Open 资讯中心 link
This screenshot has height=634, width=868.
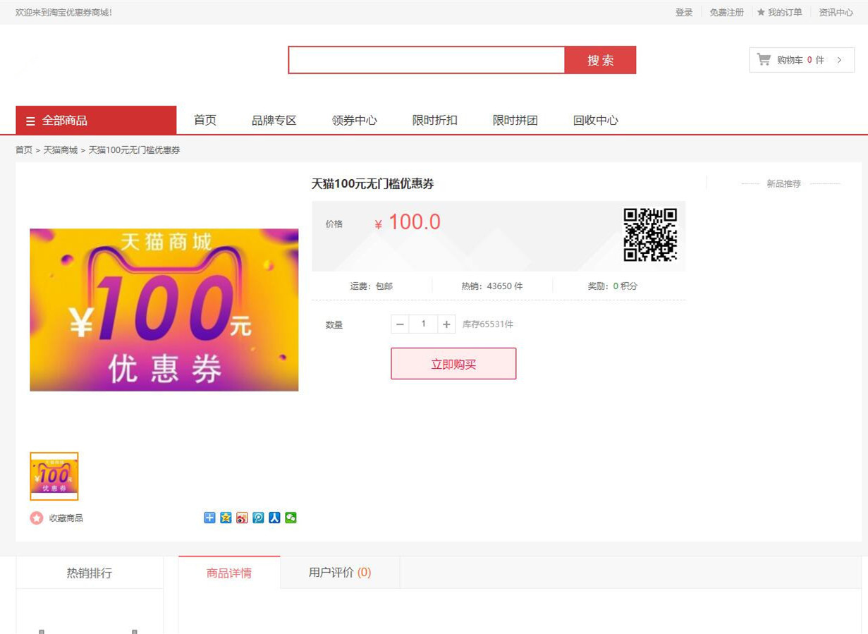point(836,12)
